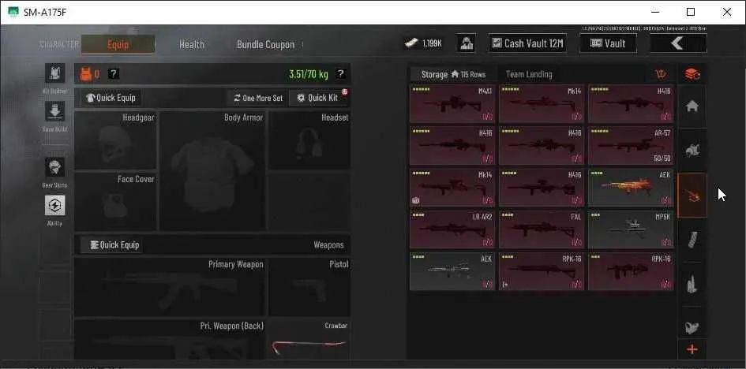
Task: Select the Primary Weapon slot
Action: point(170,287)
